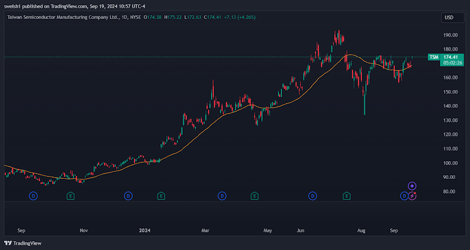Select the earnings marker in April 2024
Image resolution: width=470 pixels, height=250 pixels.
pos(254,196)
